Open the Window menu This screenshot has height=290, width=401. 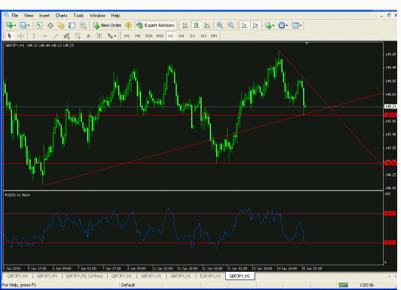[98, 15]
